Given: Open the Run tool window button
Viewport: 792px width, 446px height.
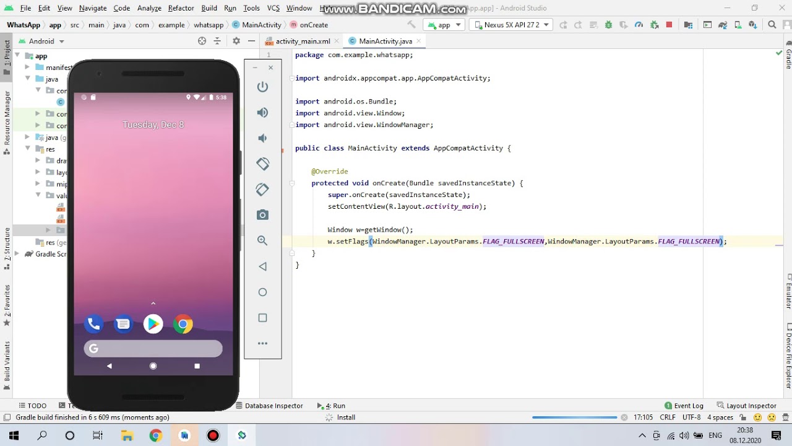Looking at the screenshot, I should (331, 406).
